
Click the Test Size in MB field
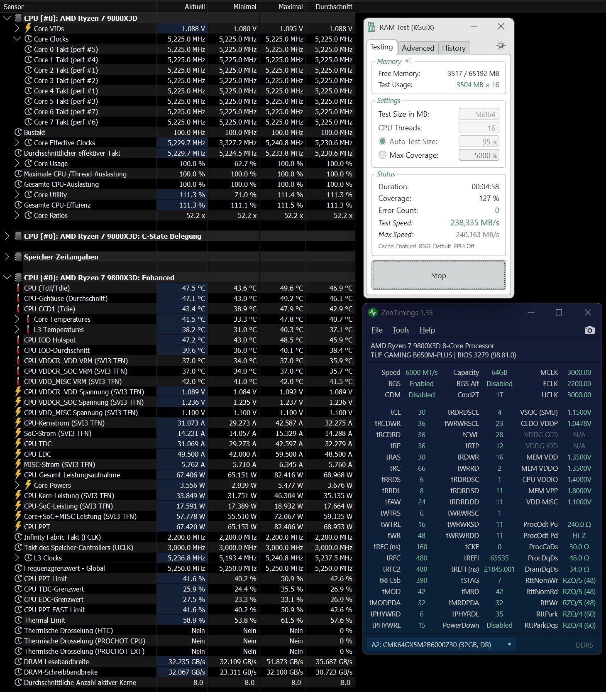(x=479, y=114)
